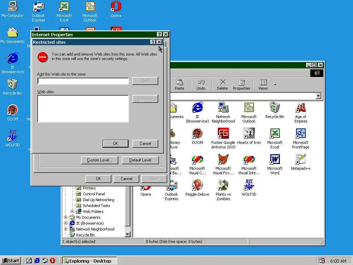
Task: Launch Opera from quick launch bar
Action: click(x=52, y=261)
